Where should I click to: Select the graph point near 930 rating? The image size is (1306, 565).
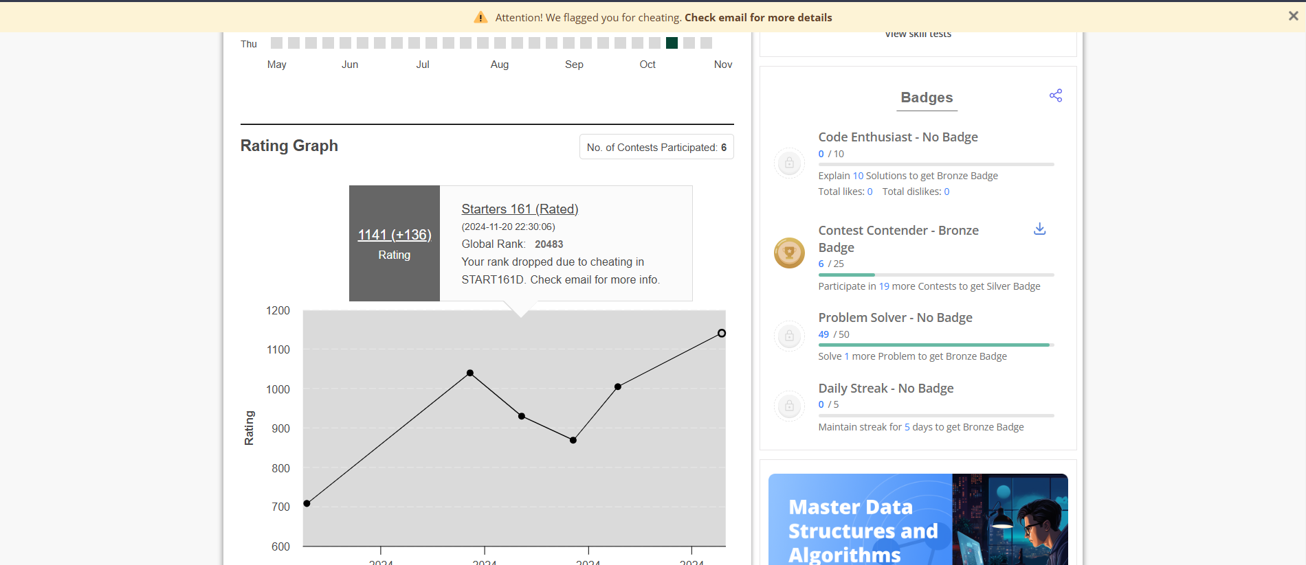[x=522, y=416]
